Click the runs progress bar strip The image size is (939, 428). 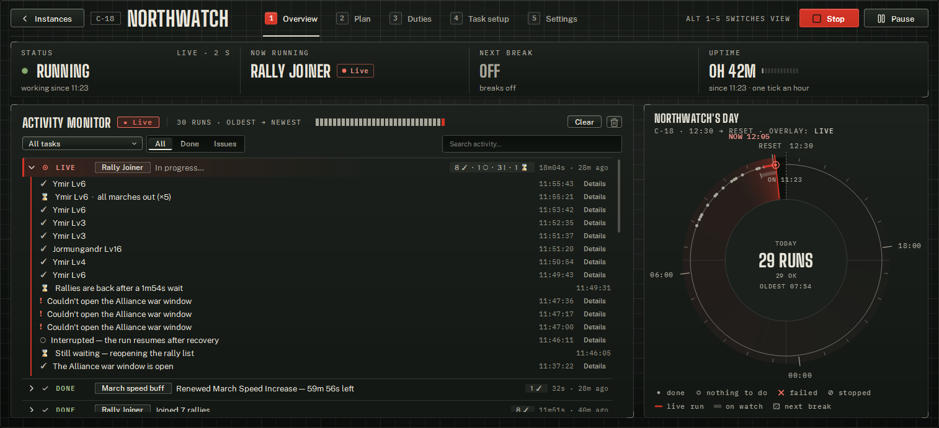(x=380, y=122)
